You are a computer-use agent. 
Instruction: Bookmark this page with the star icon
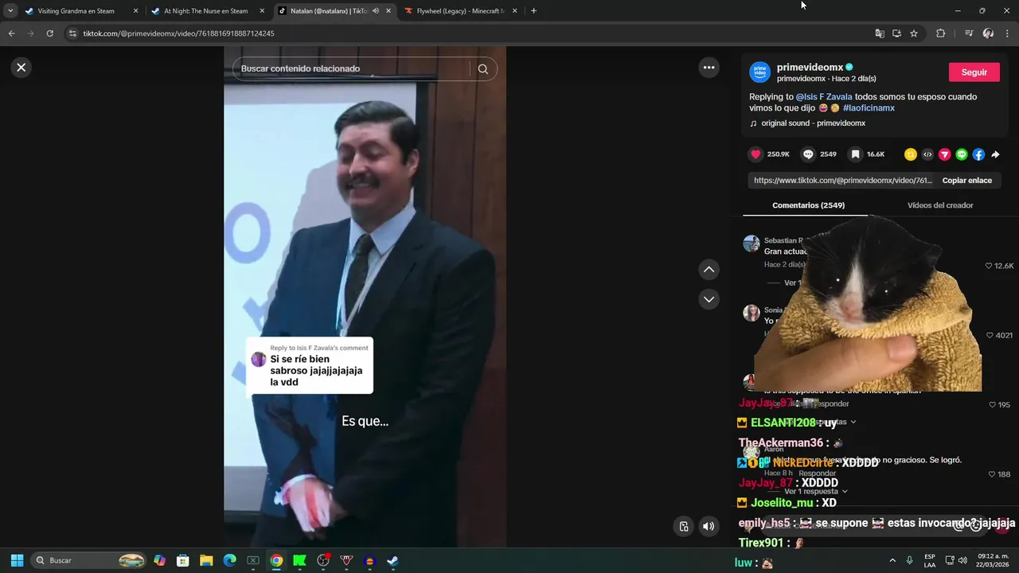coord(914,33)
